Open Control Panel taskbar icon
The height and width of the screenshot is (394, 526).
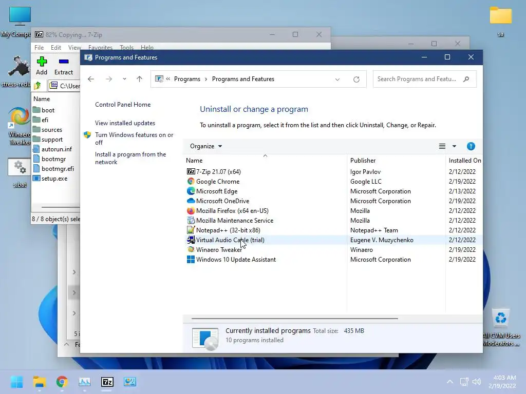130,382
